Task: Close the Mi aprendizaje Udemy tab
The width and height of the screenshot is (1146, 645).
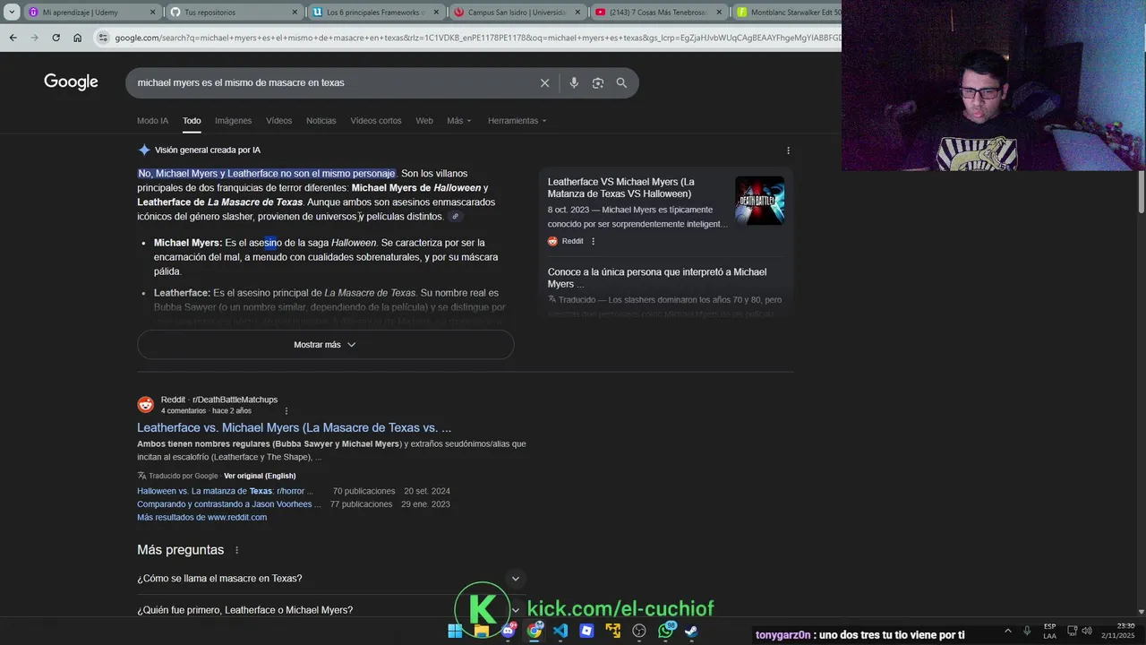Action: (151, 13)
